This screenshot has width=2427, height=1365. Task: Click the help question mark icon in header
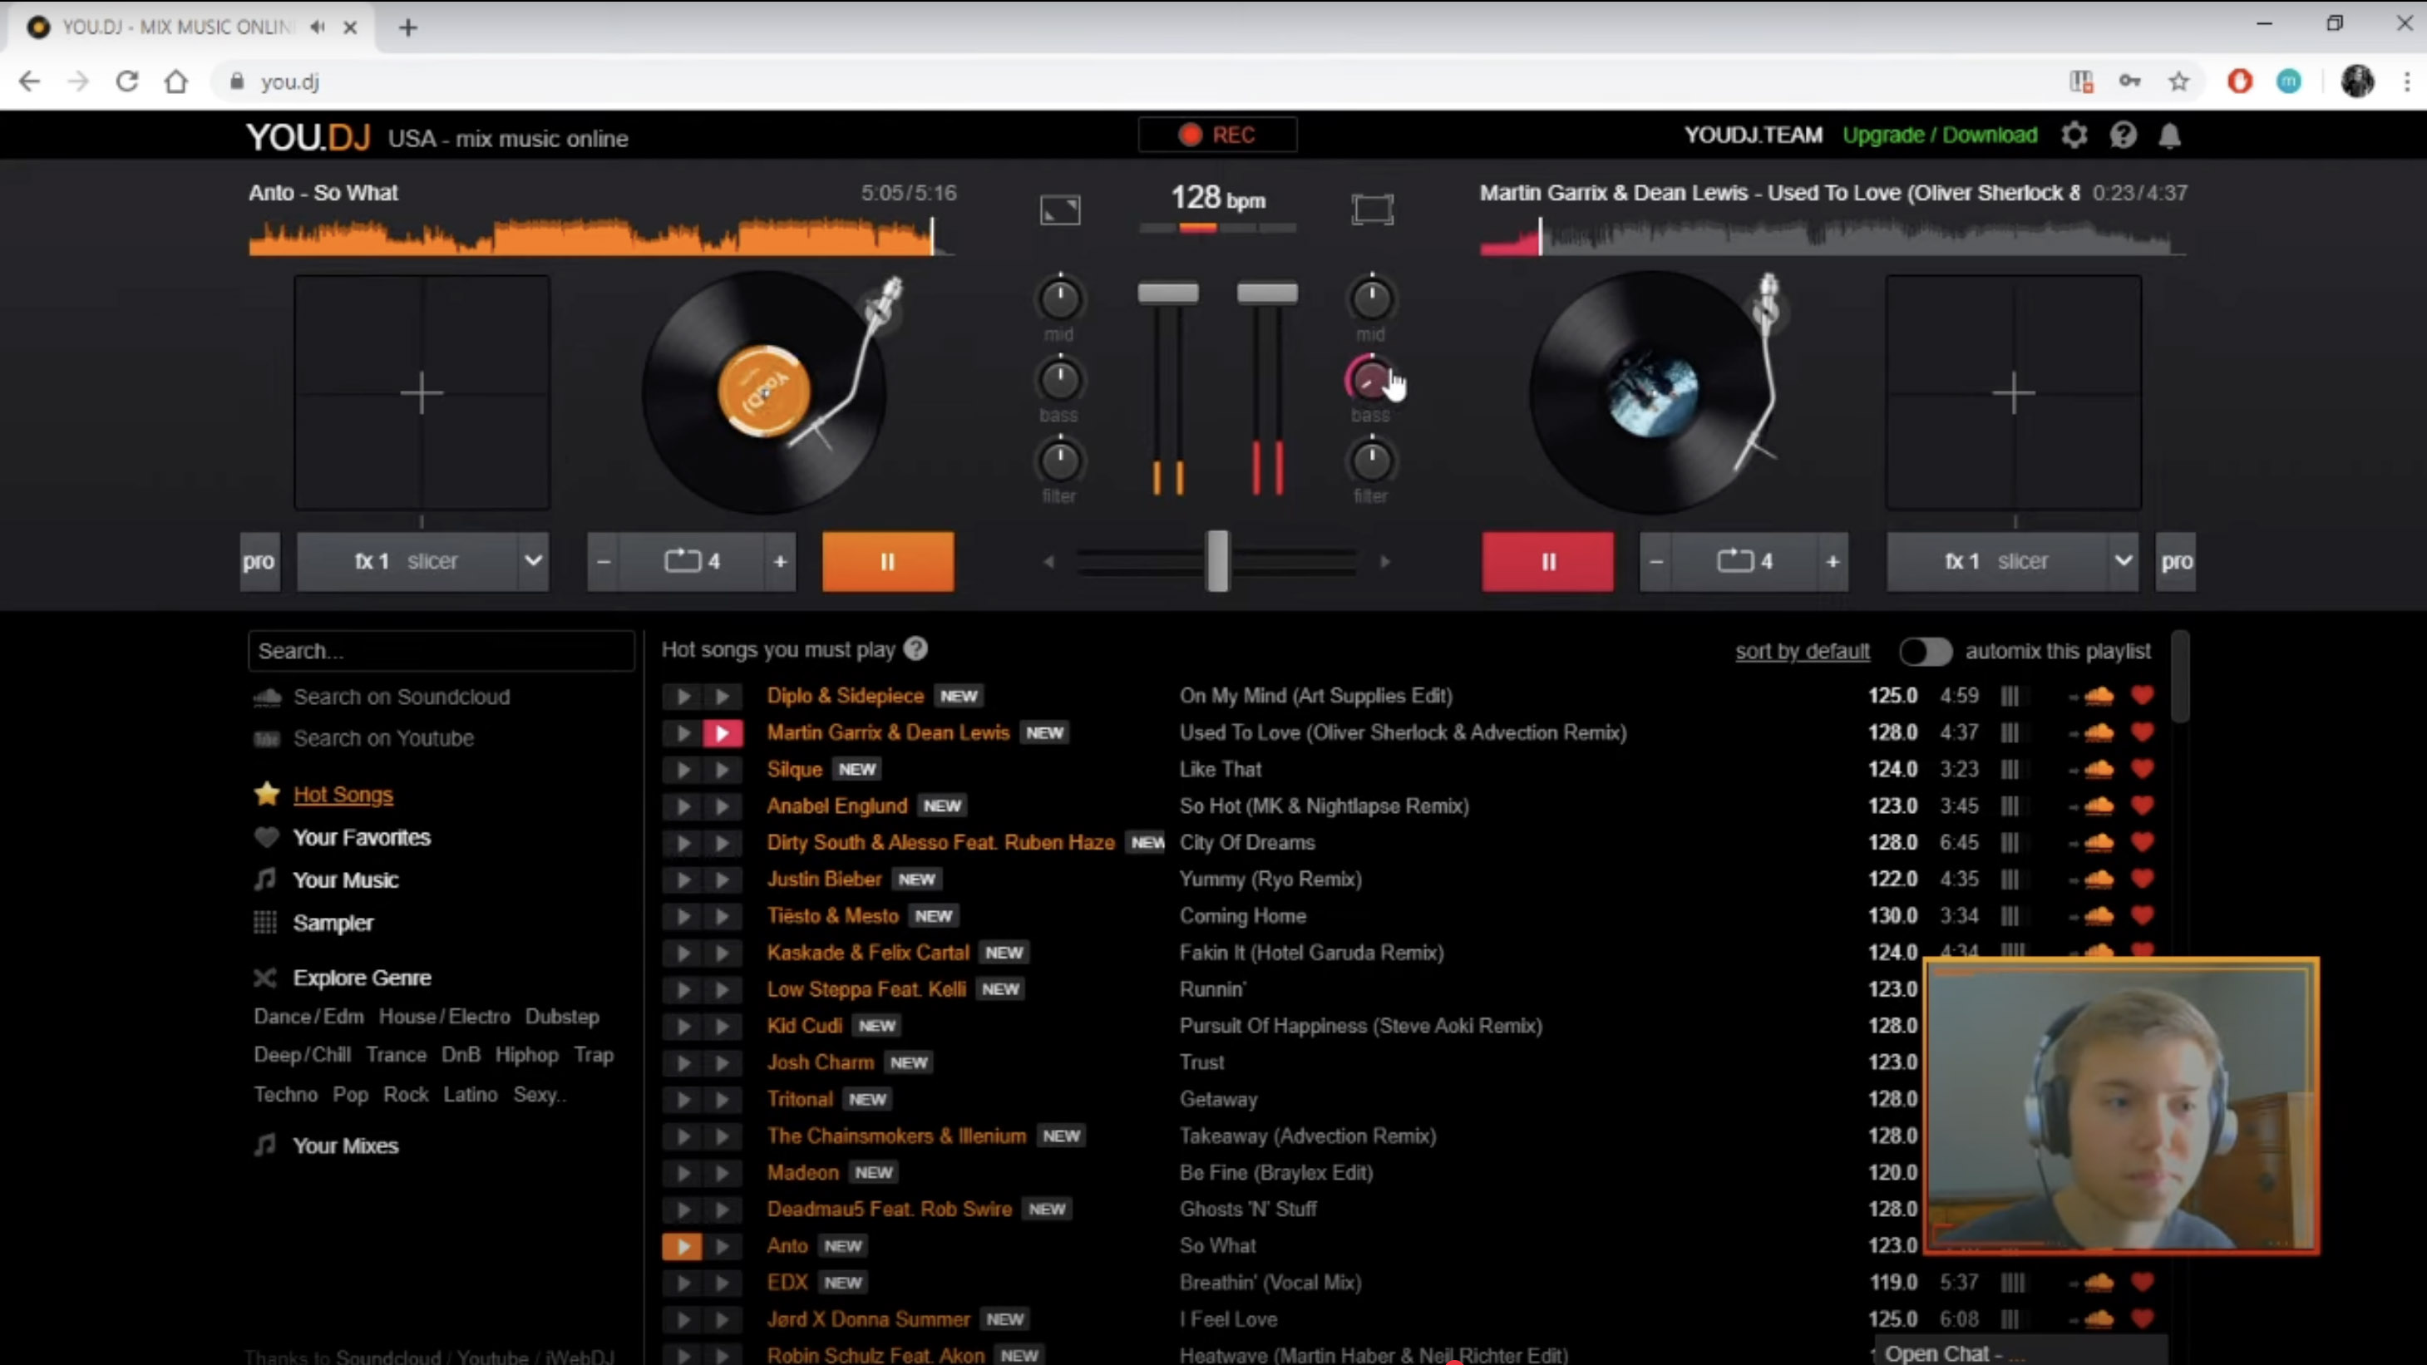(x=2123, y=136)
